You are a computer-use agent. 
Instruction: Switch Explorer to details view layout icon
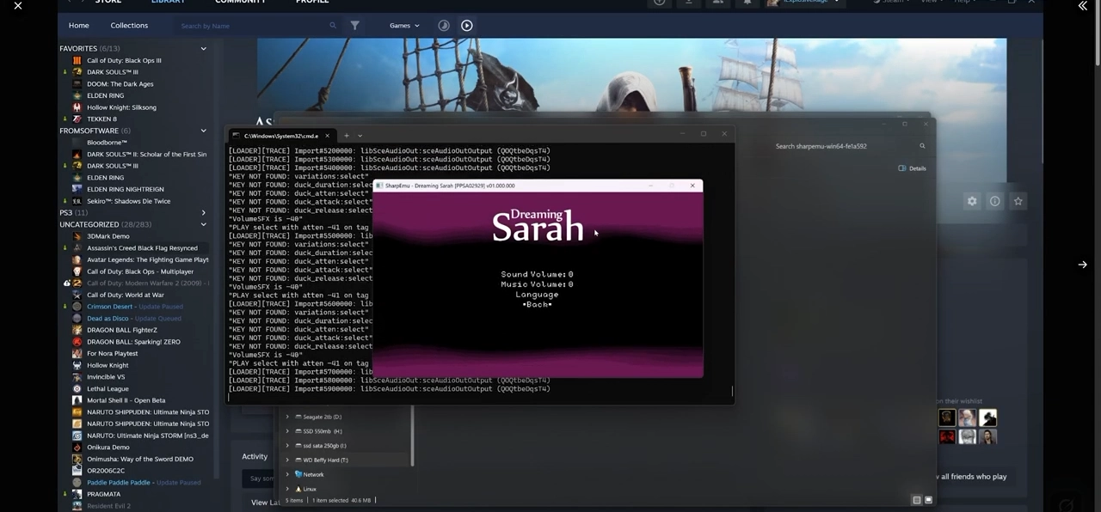coord(917,500)
